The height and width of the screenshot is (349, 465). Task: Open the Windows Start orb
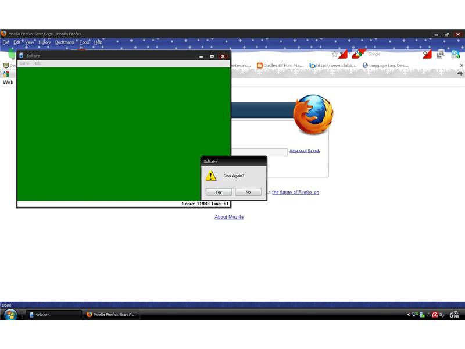[10, 315]
